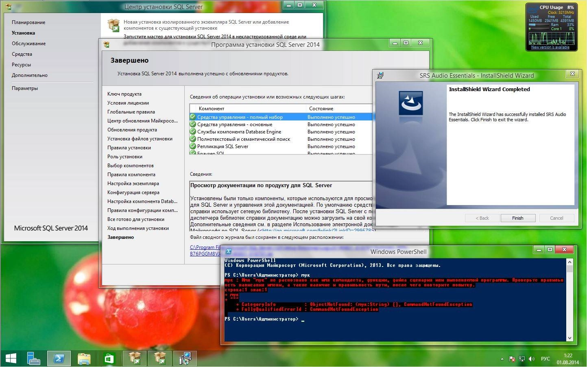Open Action Center flag tray icon
The width and height of the screenshot is (587, 367).
point(512,359)
